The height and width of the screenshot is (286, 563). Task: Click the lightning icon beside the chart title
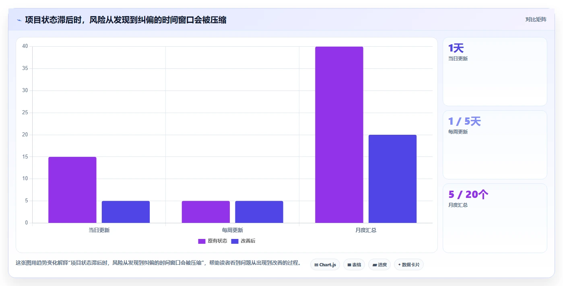[19, 20]
